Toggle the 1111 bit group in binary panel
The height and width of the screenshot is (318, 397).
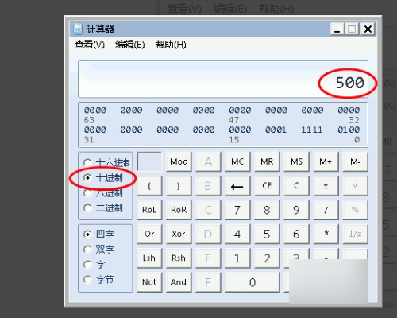click(312, 130)
